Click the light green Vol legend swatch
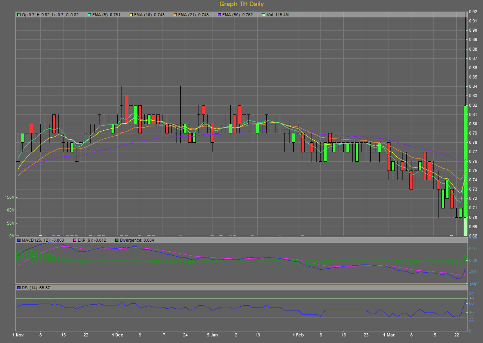Viewport: 483px width, 343px height. point(264,15)
